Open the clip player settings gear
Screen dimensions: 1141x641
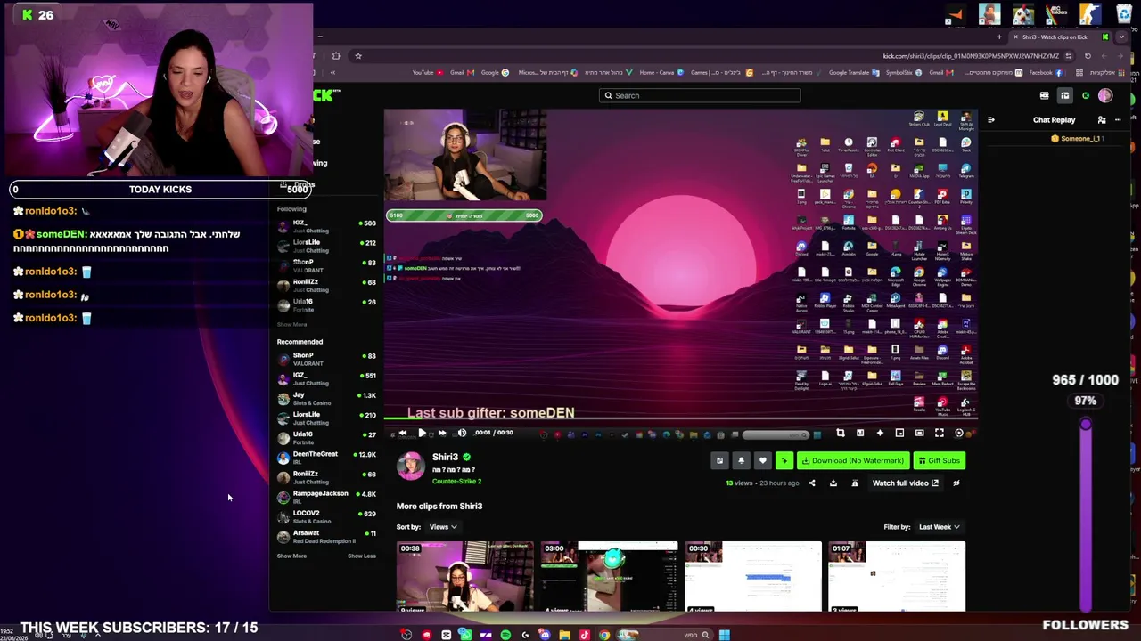959,433
